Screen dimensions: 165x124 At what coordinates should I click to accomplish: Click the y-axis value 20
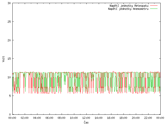point(9,40)
